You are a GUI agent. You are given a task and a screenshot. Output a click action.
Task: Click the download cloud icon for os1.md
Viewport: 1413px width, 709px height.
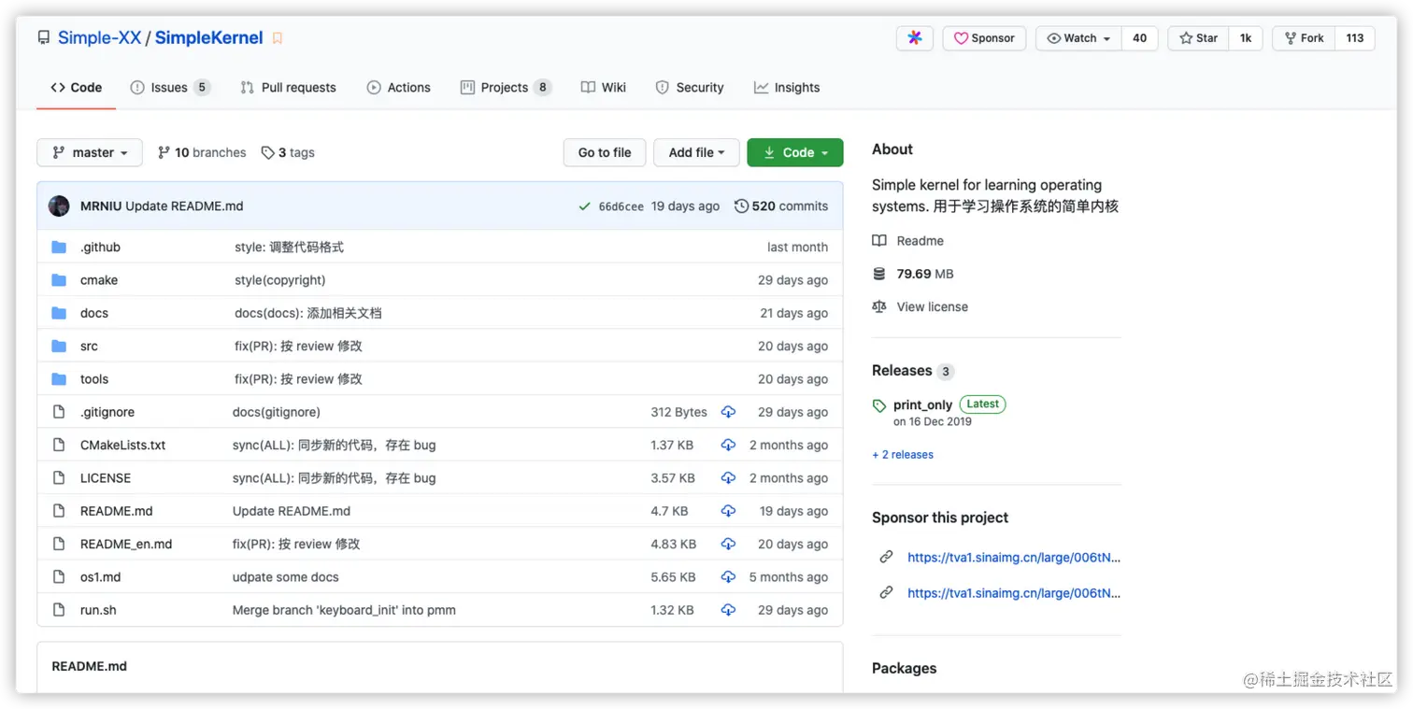[x=728, y=577]
